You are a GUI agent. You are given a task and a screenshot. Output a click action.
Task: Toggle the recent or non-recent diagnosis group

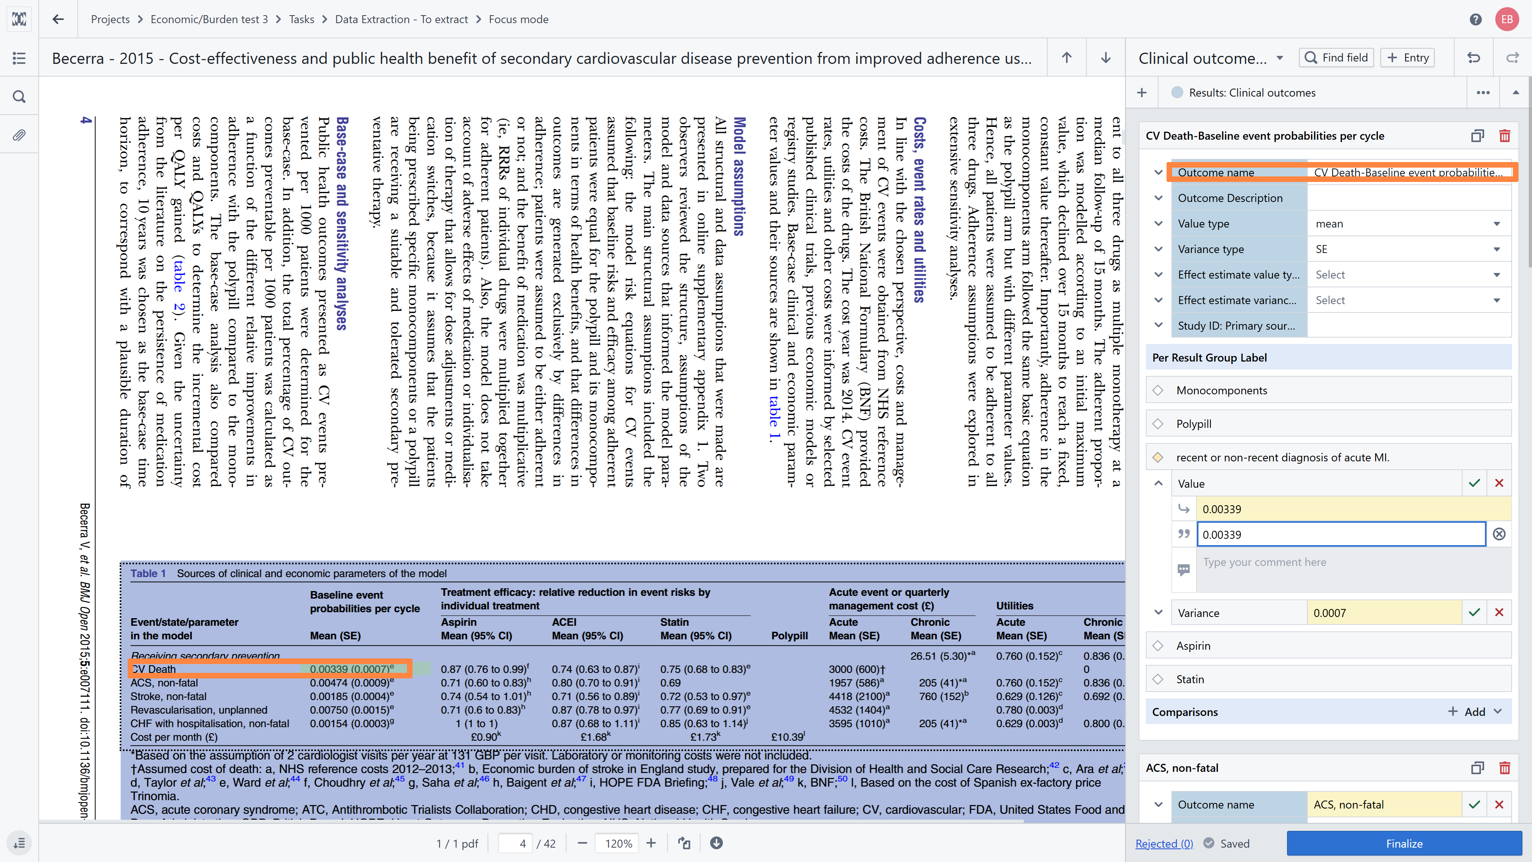coord(1158,457)
